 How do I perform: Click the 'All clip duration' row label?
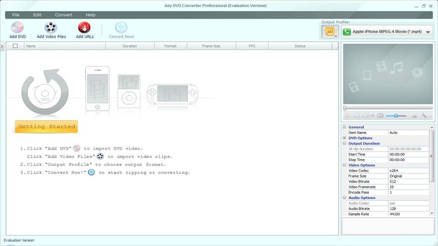coord(360,149)
